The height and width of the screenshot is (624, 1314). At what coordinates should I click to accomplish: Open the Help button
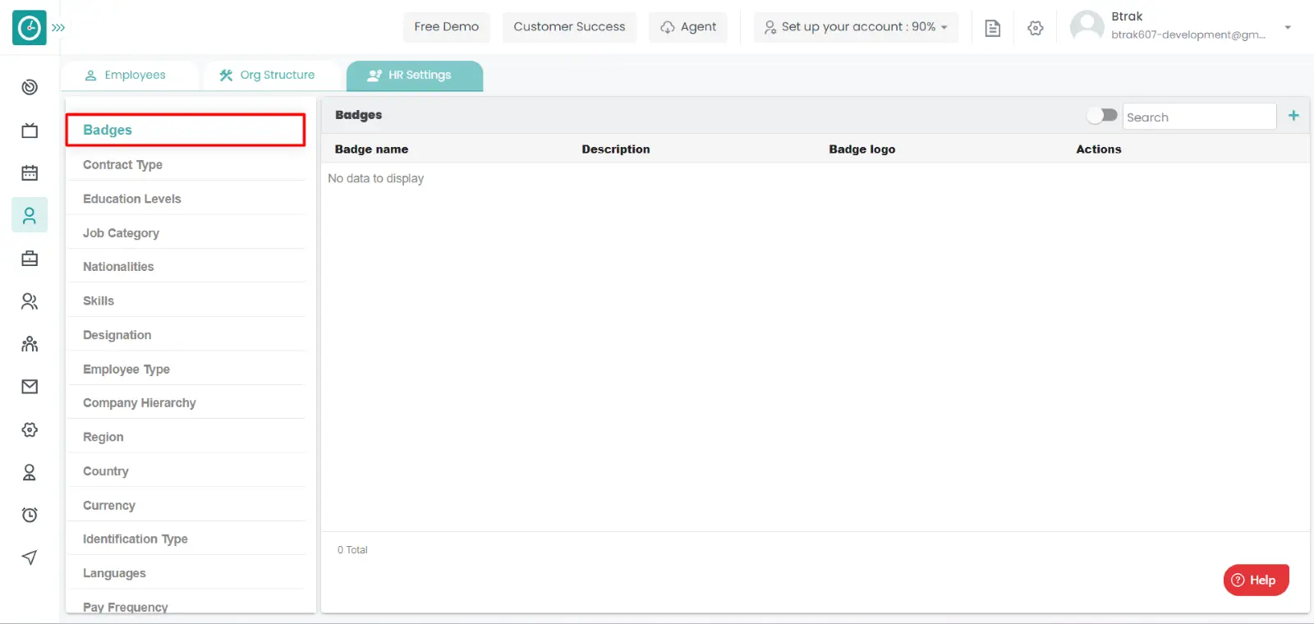(1256, 580)
